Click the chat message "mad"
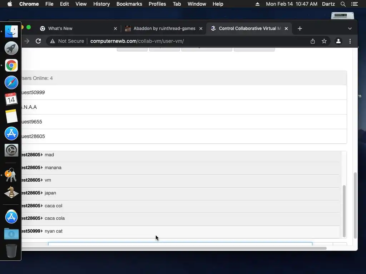 (49, 155)
